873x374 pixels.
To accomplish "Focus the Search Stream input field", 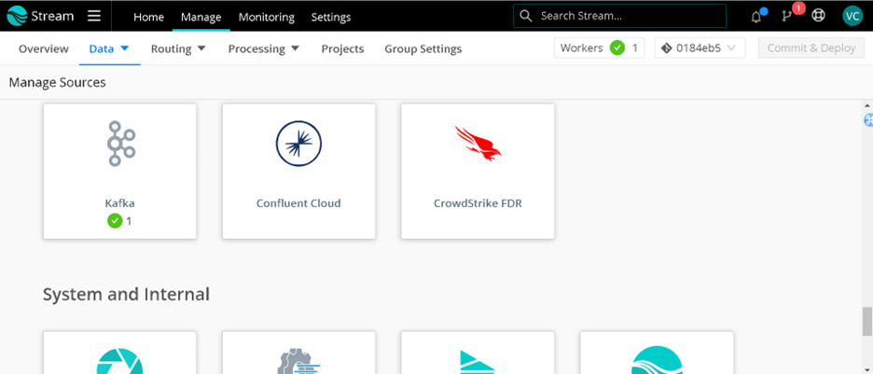I will coord(619,16).
